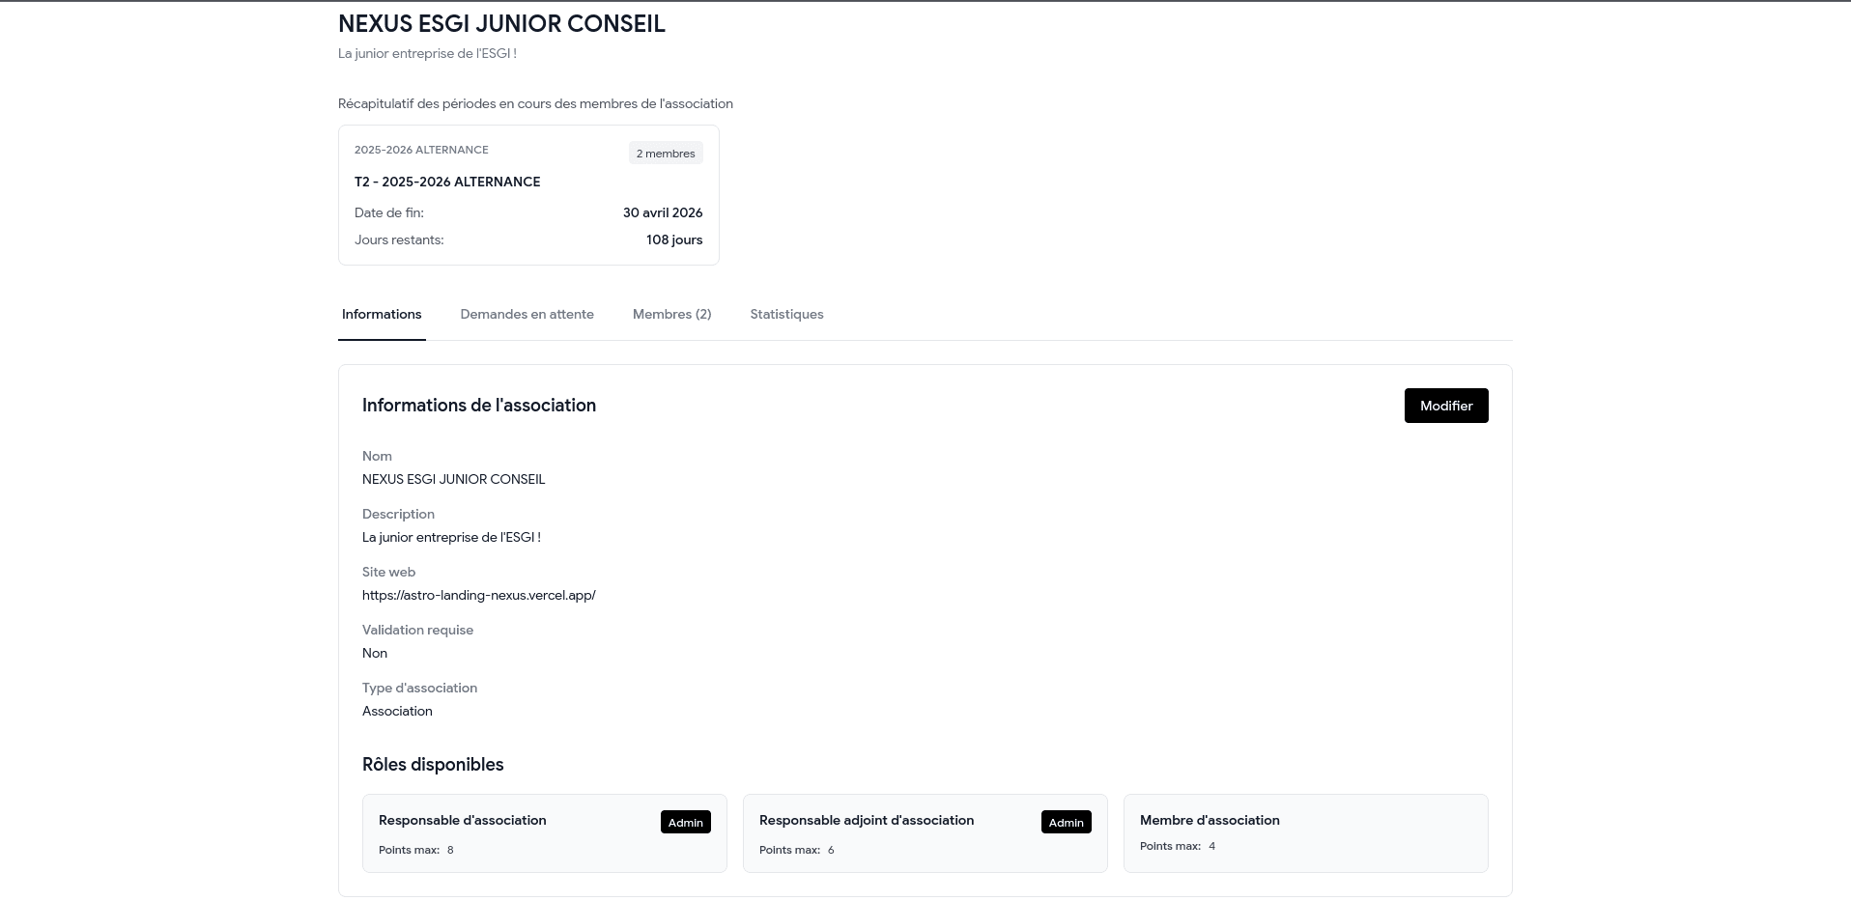Select the Membre d'association role card

(1304, 833)
